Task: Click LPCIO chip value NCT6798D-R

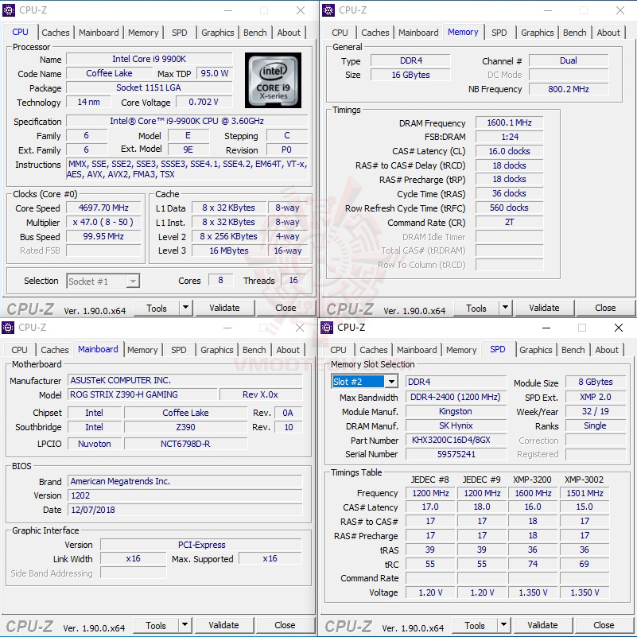Action: pyautogui.click(x=185, y=444)
